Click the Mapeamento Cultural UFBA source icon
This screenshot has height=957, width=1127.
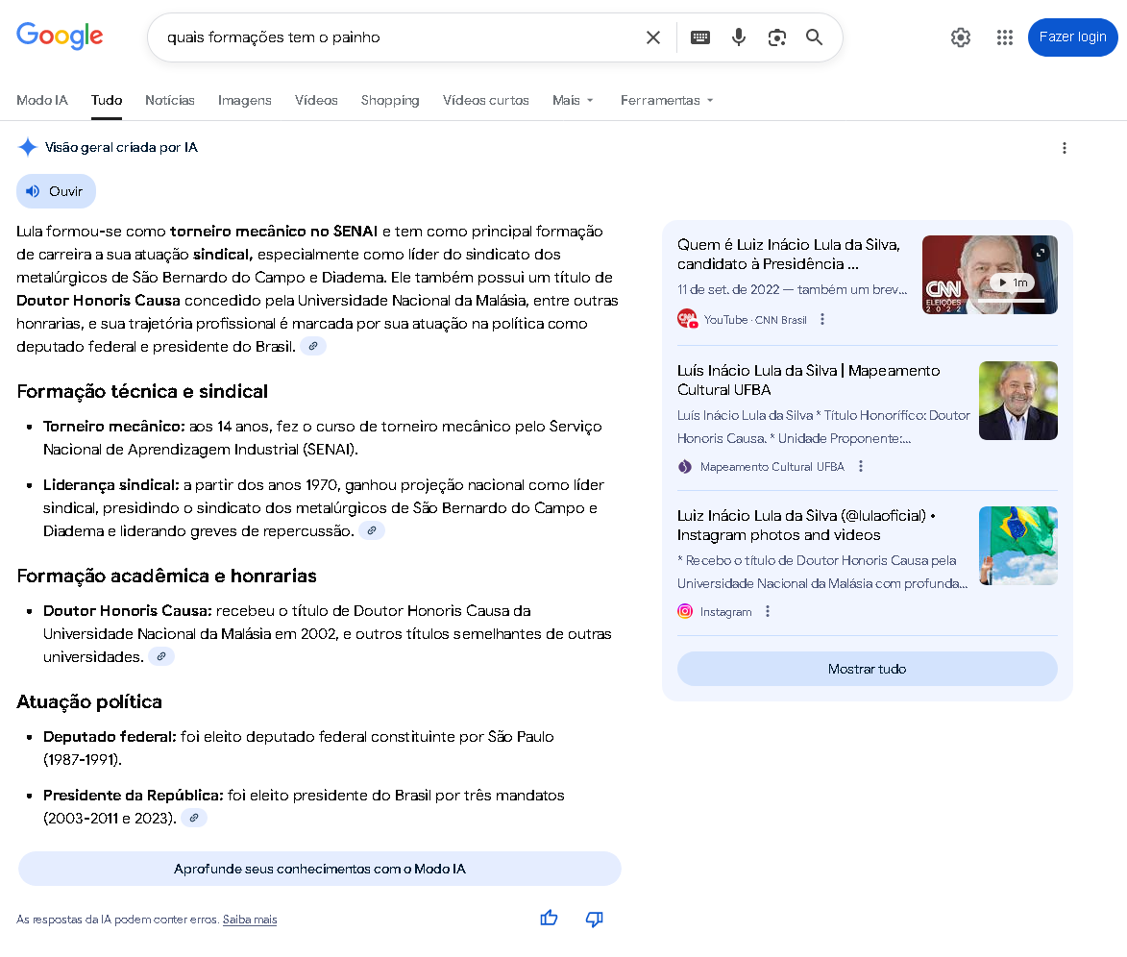685,467
